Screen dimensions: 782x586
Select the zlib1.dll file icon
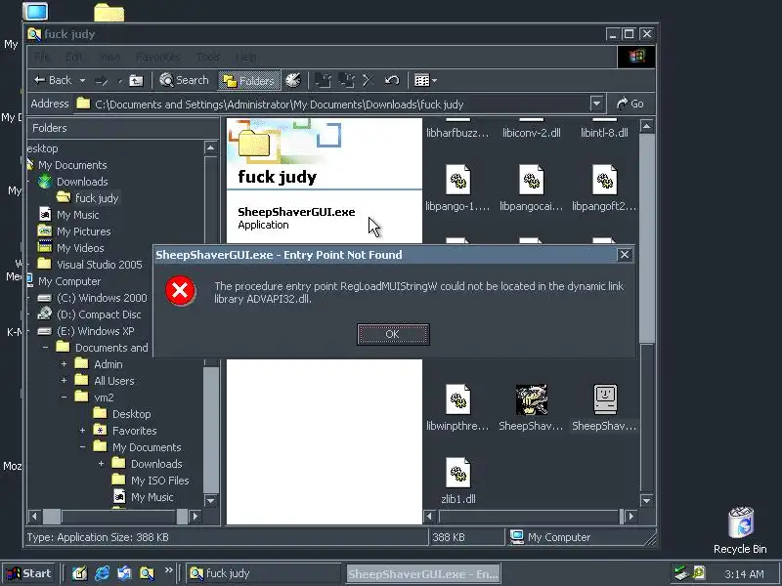[457, 473]
